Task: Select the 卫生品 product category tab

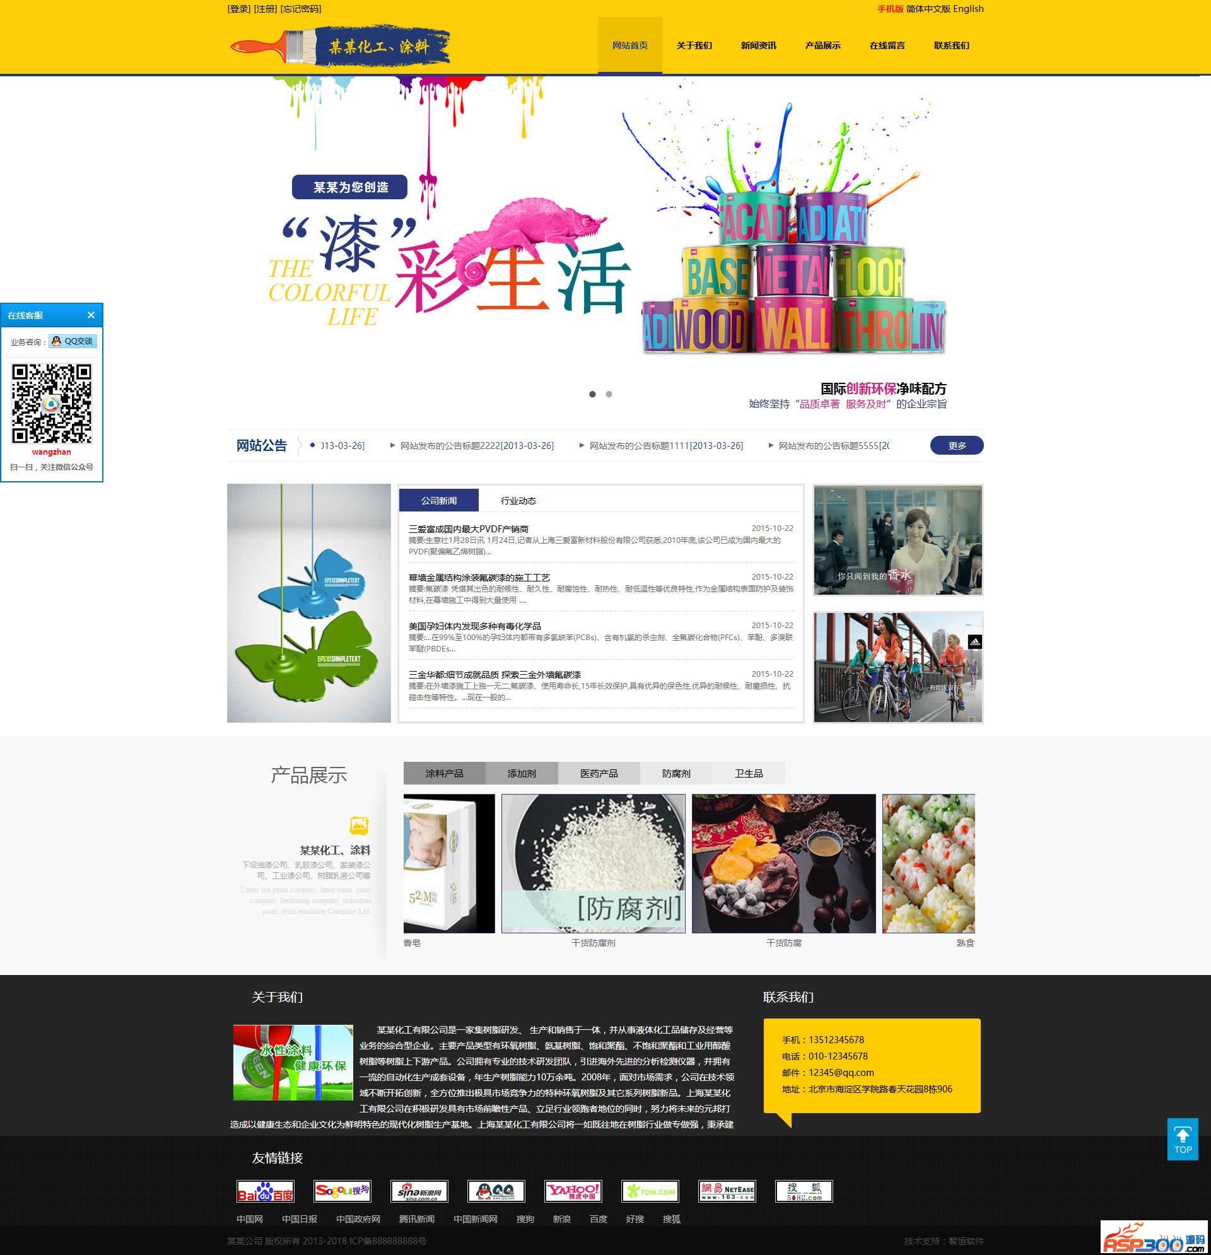Action: [x=748, y=773]
